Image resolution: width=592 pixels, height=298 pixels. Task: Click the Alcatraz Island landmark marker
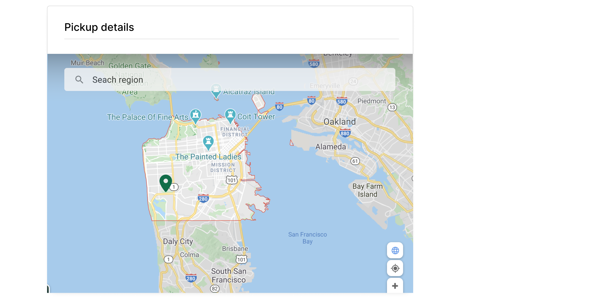click(216, 91)
